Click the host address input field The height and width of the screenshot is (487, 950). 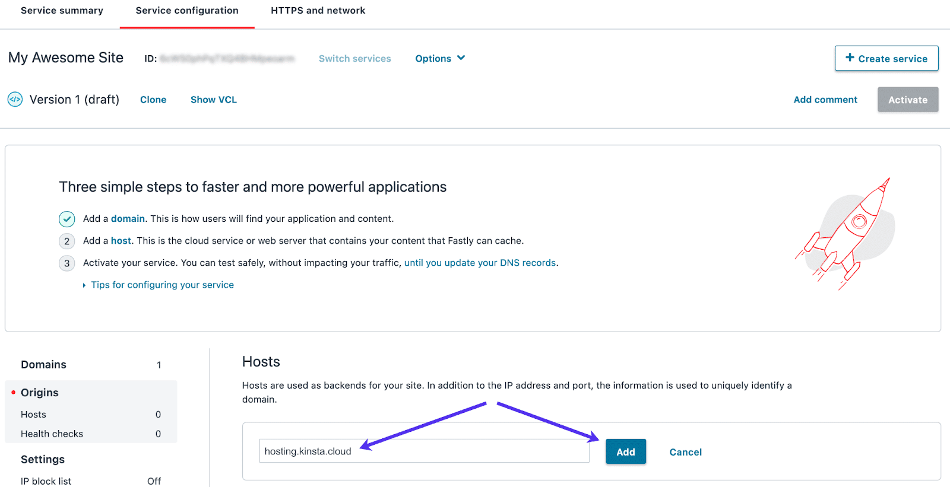coord(424,451)
